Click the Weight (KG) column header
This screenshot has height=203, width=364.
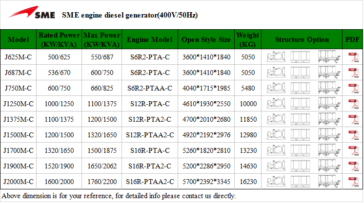248,39
